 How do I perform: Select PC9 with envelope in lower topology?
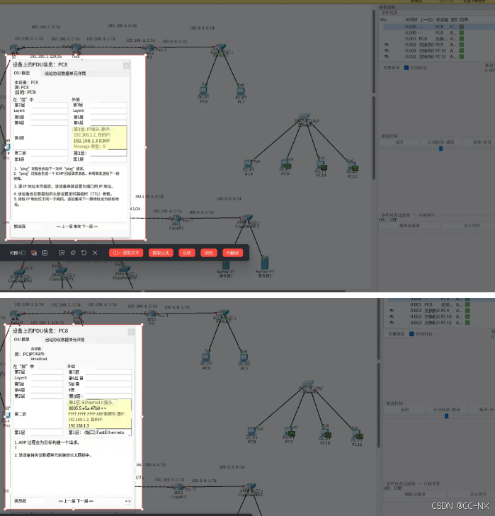[289, 432]
